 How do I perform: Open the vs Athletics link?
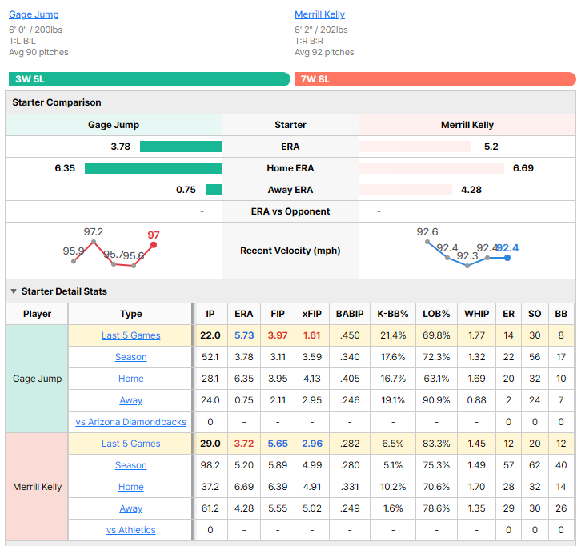pyautogui.click(x=130, y=530)
